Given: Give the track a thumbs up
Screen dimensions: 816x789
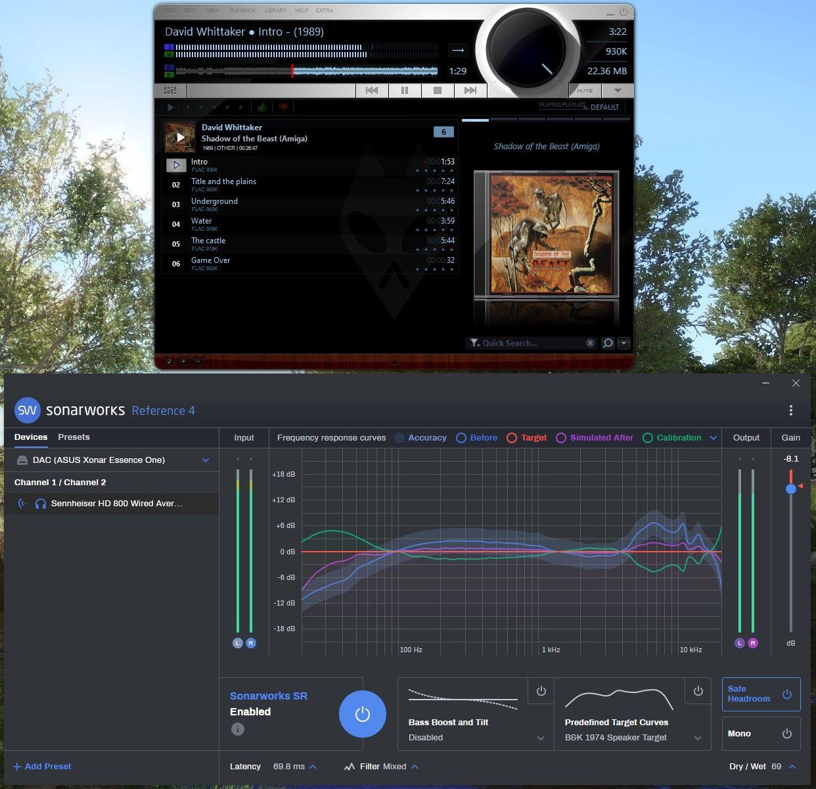Looking at the screenshot, I should pyautogui.click(x=263, y=107).
